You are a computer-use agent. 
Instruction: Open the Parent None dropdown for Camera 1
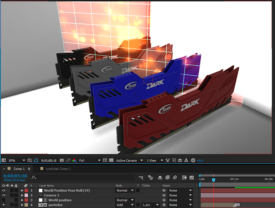point(180,195)
